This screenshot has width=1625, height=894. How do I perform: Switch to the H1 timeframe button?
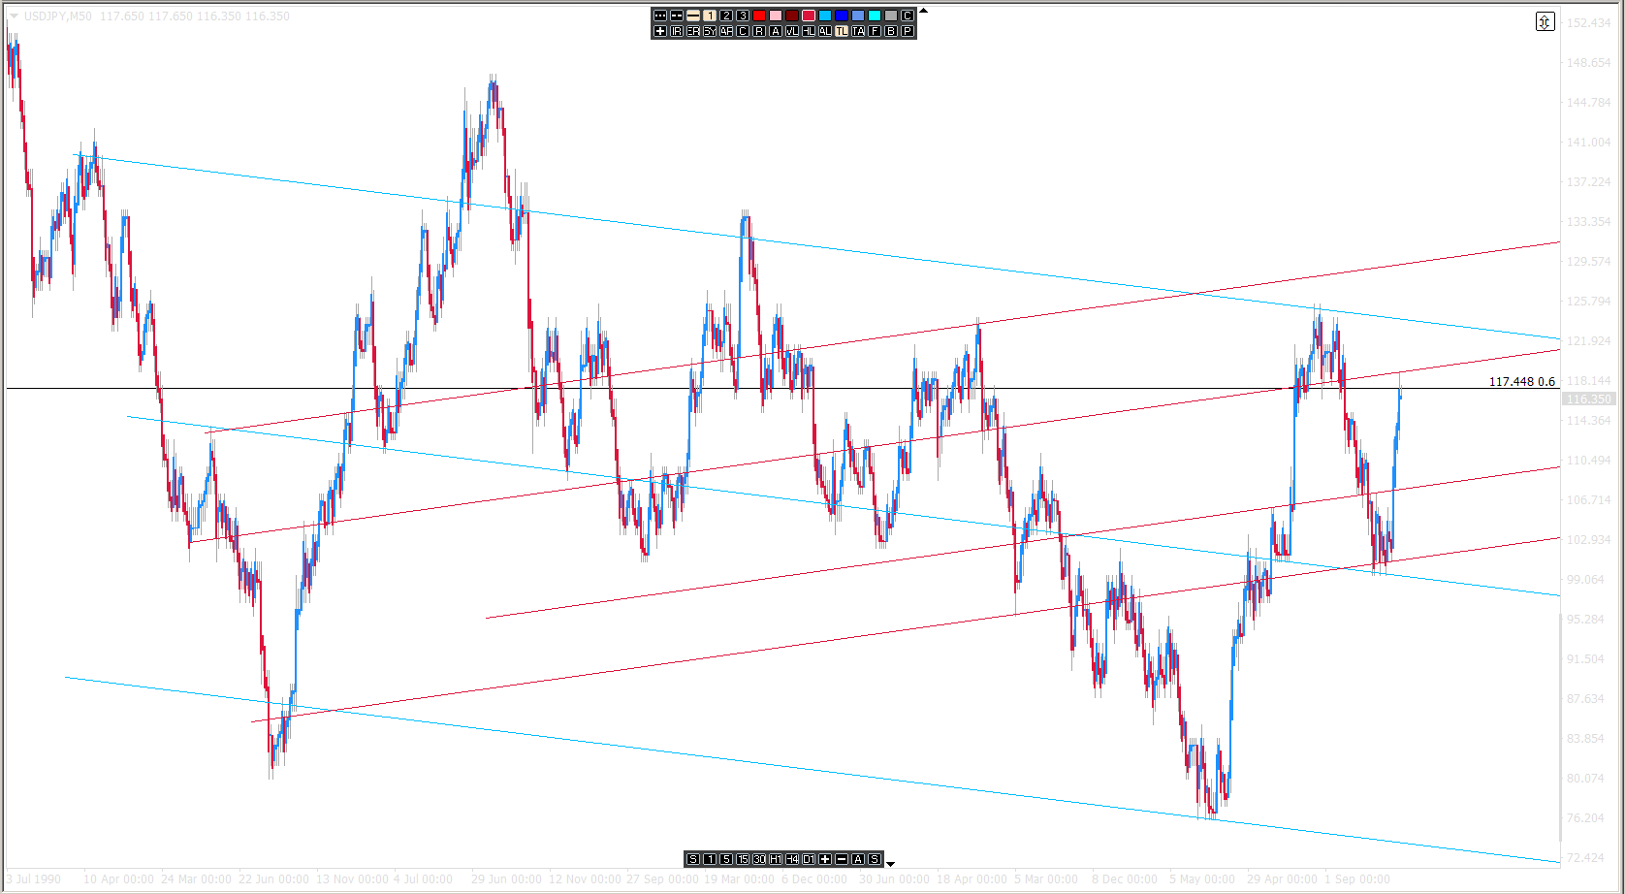tap(776, 859)
